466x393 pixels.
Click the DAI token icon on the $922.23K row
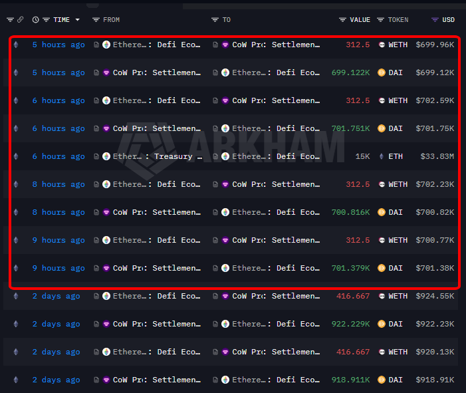[382, 324]
